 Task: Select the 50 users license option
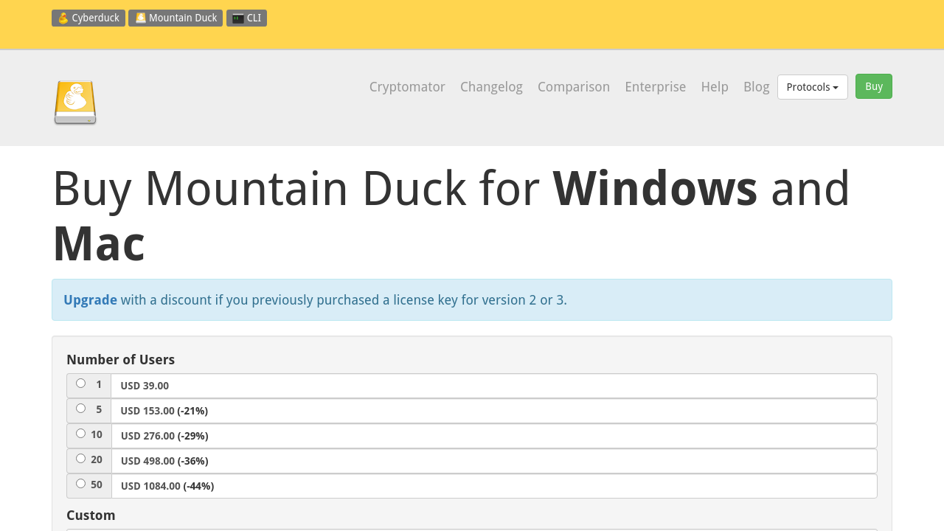81,484
